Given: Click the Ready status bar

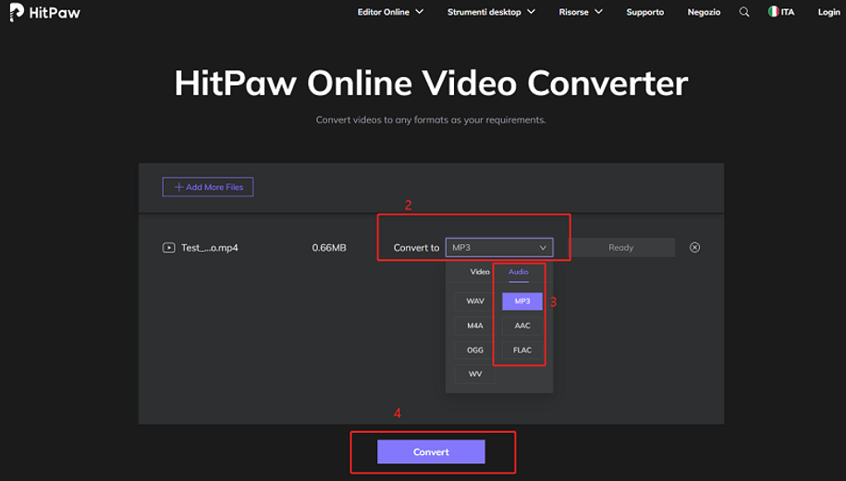Looking at the screenshot, I should pos(621,247).
